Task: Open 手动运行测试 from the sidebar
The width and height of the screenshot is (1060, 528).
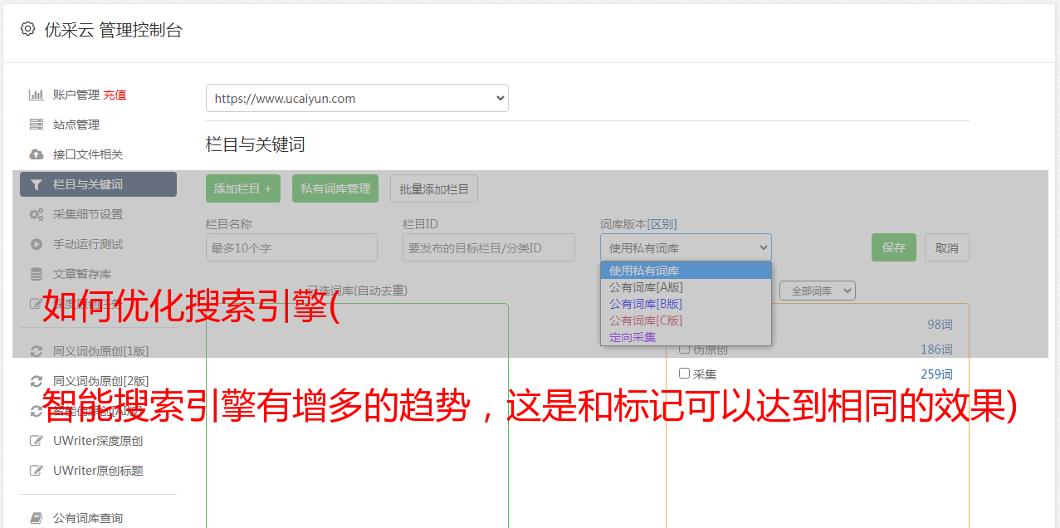Action: point(88,244)
